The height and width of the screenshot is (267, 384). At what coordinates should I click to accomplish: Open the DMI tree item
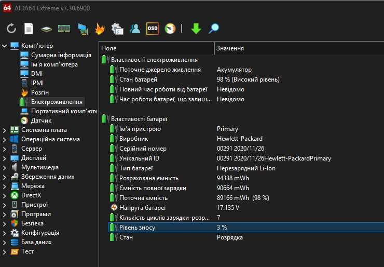[x=36, y=74]
